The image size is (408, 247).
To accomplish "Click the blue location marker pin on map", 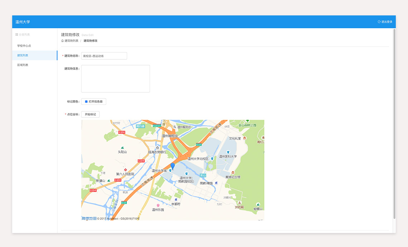I will (x=173, y=166).
